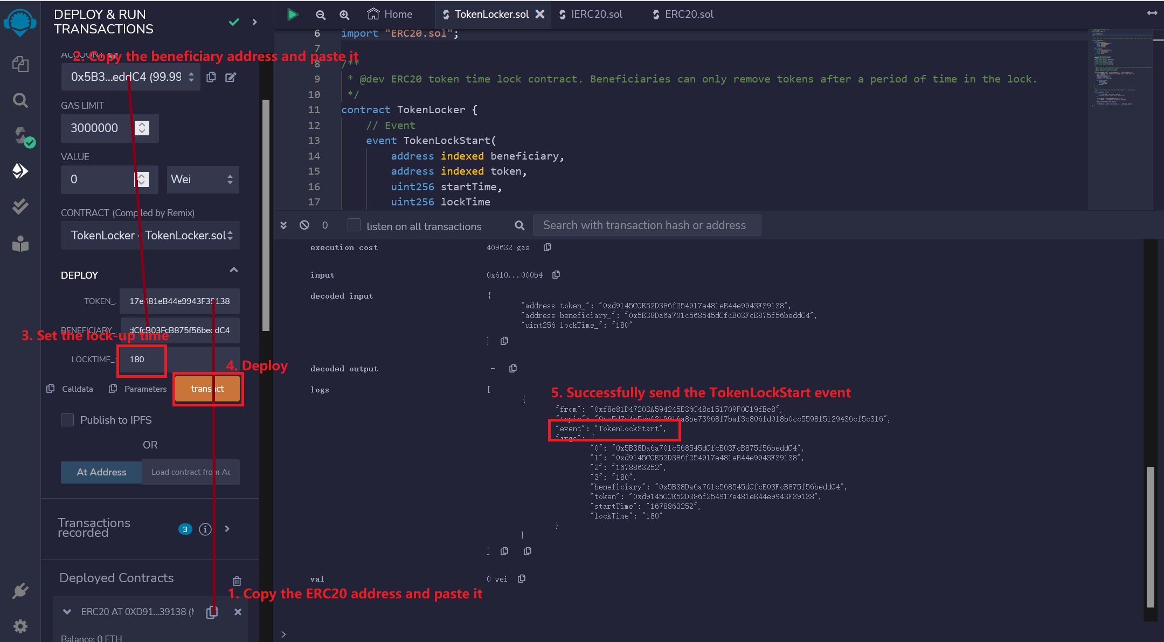Click the orange transact button
The width and height of the screenshot is (1164, 642).
coord(207,389)
